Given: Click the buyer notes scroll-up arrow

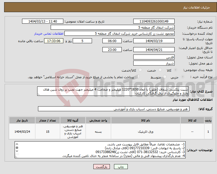Looking at the screenshot, I should point(17,144).
